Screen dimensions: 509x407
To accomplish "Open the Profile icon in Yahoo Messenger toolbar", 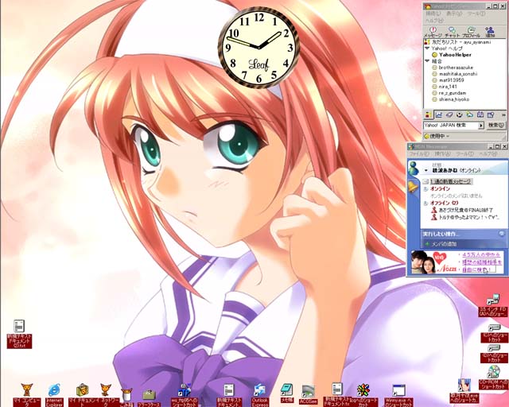I will tap(471, 32).
